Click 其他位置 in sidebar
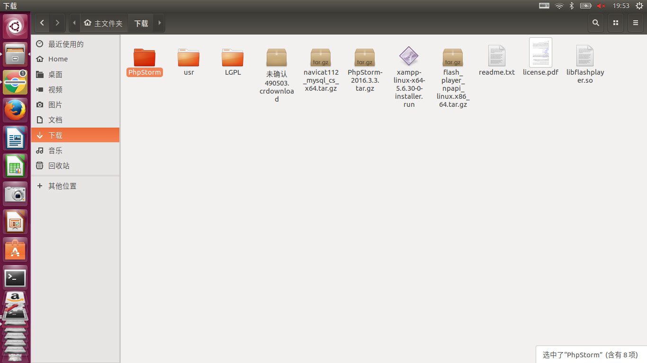647x363 pixels. coord(75,186)
